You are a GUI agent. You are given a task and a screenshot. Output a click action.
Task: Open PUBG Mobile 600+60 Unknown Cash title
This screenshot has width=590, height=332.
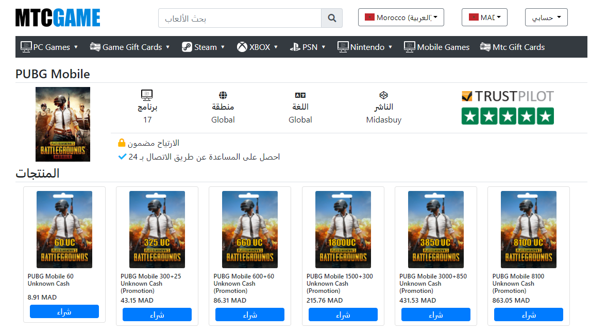[x=244, y=284]
